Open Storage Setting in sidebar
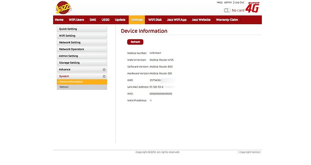The width and height of the screenshot is (311, 165). coord(82,62)
